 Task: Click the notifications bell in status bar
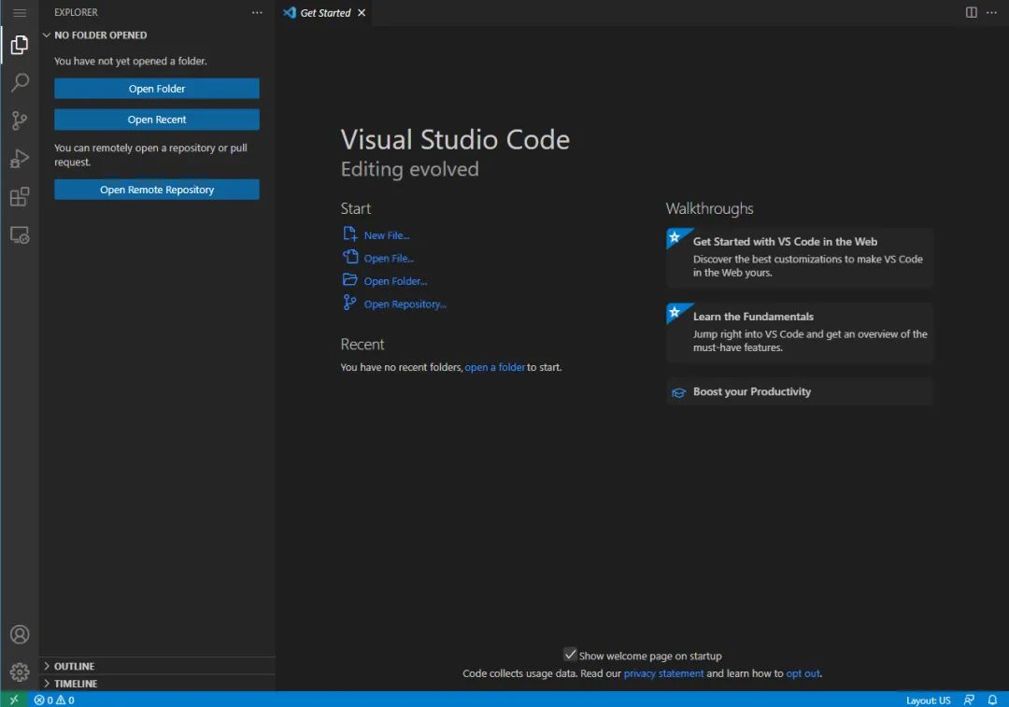992,700
